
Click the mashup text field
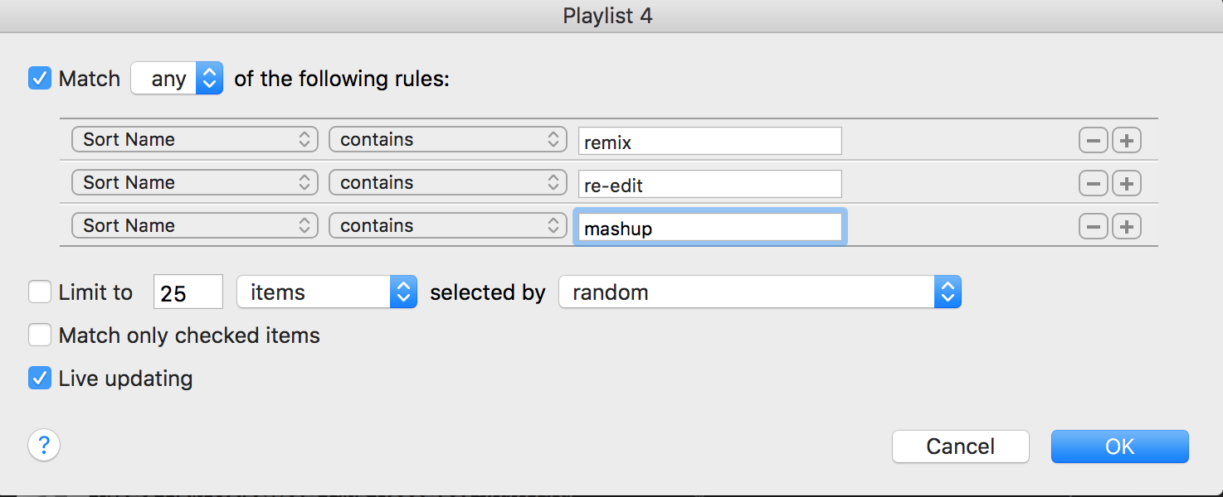click(710, 228)
